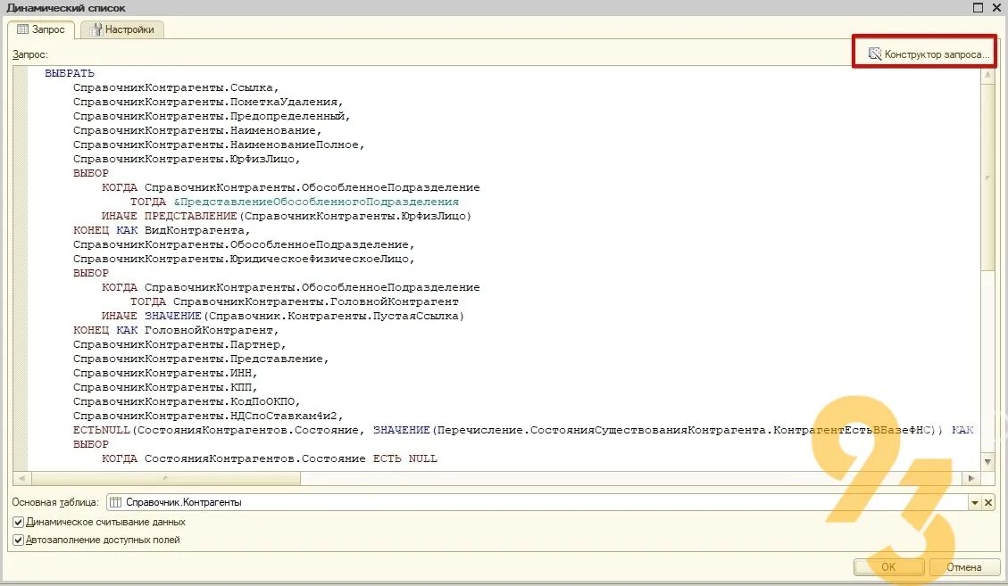1008x586 pixels.
Task: Click the line СправочникКонтрагенты.Партнер
Action: 179,344
